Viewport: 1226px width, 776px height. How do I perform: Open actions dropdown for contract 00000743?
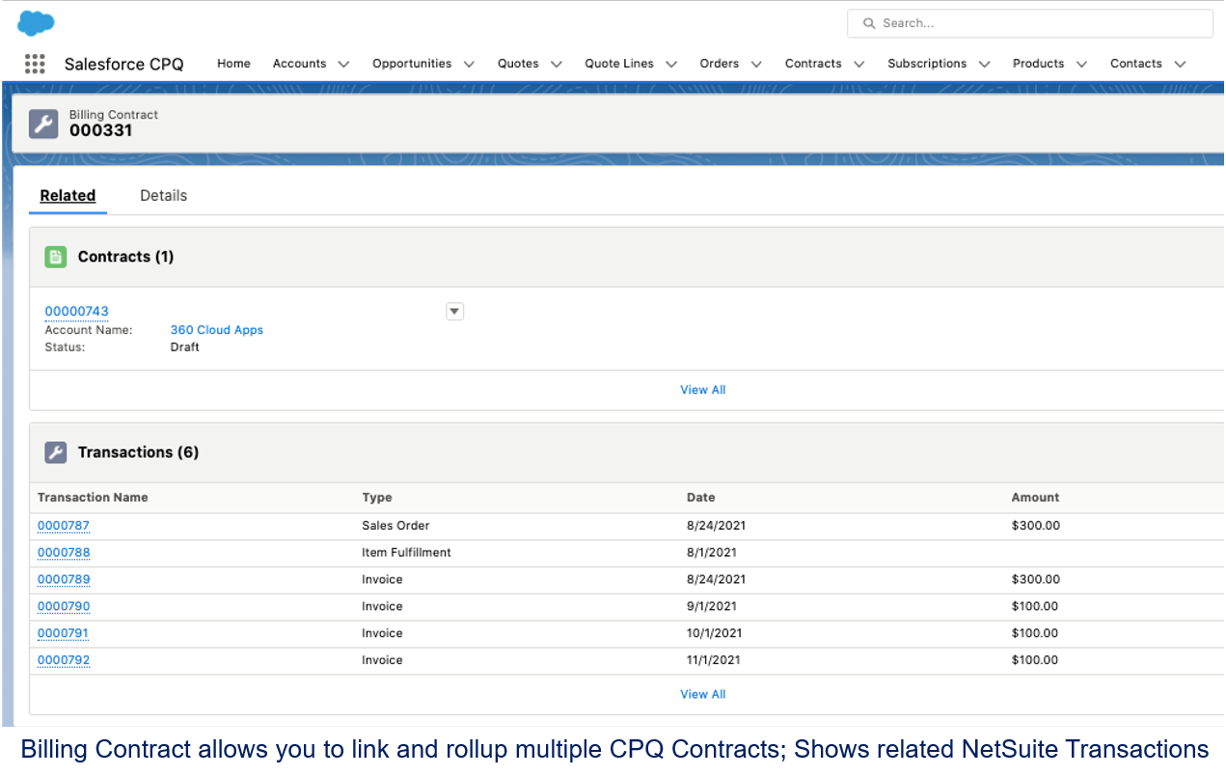point(455,312)
